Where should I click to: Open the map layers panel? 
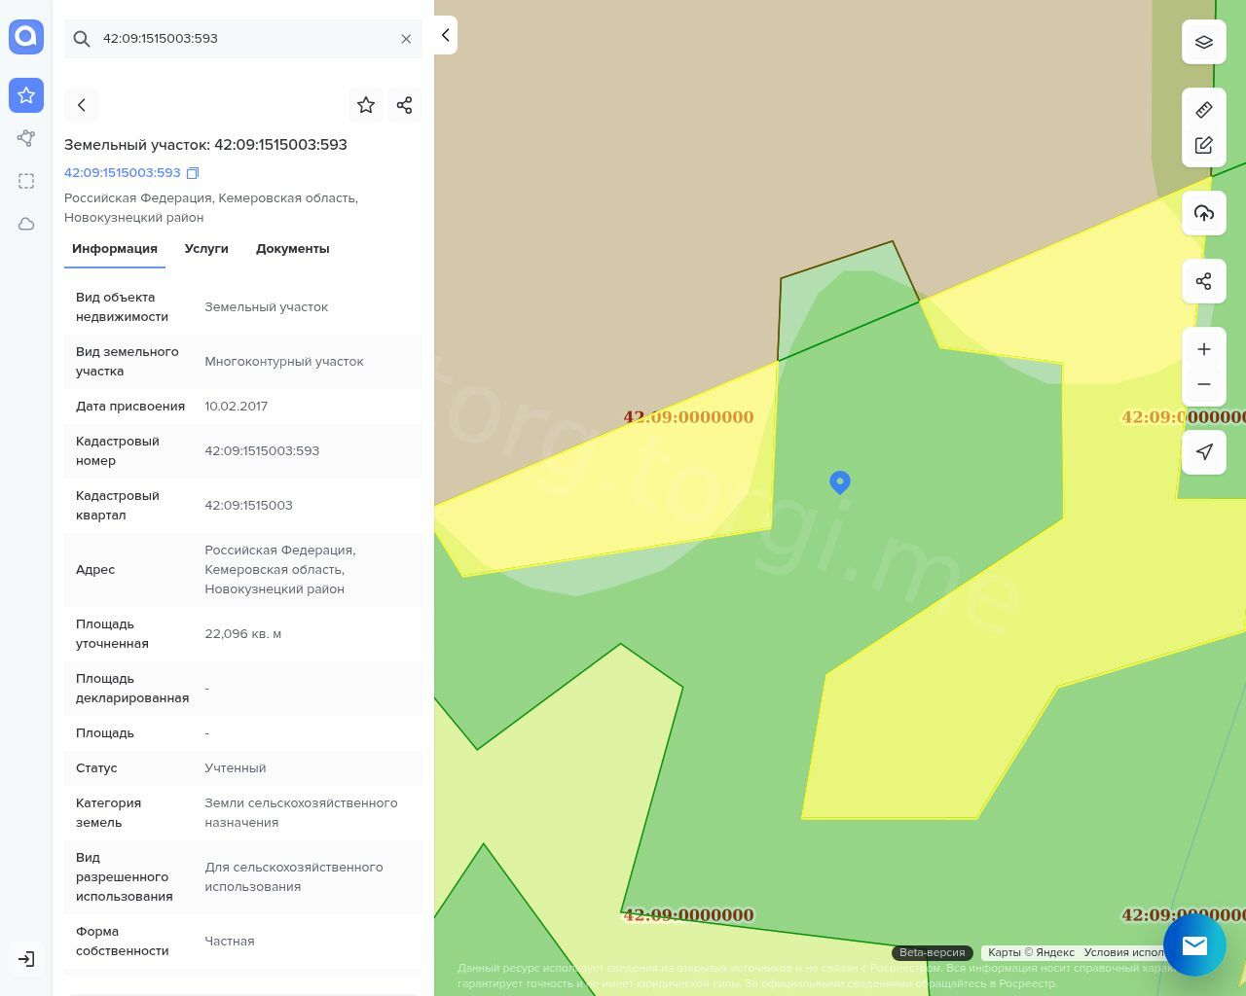point(1203,42)
